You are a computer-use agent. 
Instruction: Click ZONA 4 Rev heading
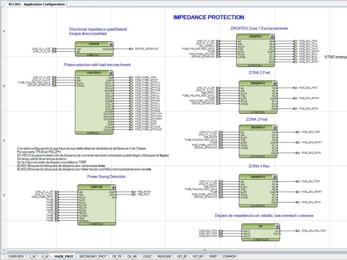pos(259,166)
